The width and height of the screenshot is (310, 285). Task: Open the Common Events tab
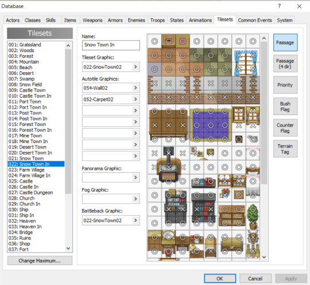(x=255, y=20)
